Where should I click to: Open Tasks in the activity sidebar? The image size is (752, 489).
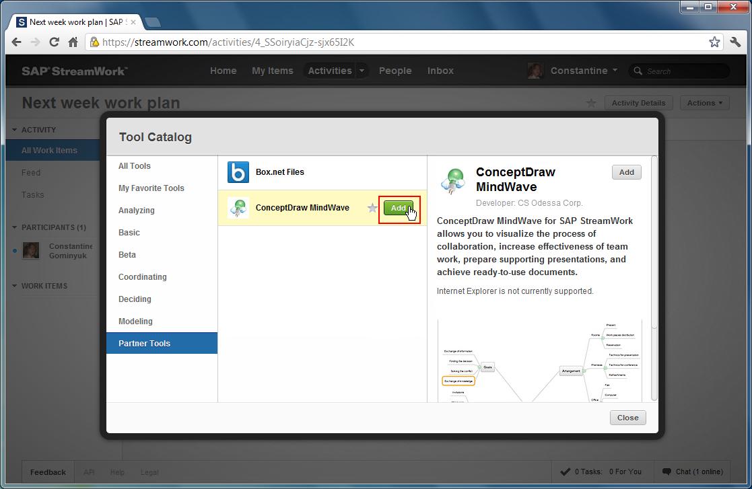click(32, 195)
